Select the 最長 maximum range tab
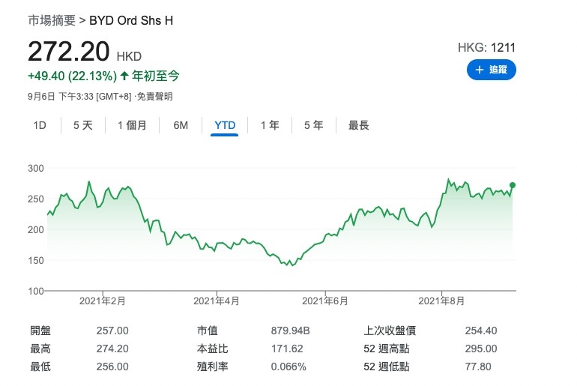The width and height of the screenshot is (577, 386). tap(359, 125)
